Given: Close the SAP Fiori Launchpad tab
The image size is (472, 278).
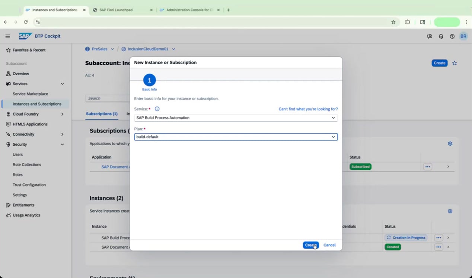Looking at the screenshot, I should click(x=151, y=10).
